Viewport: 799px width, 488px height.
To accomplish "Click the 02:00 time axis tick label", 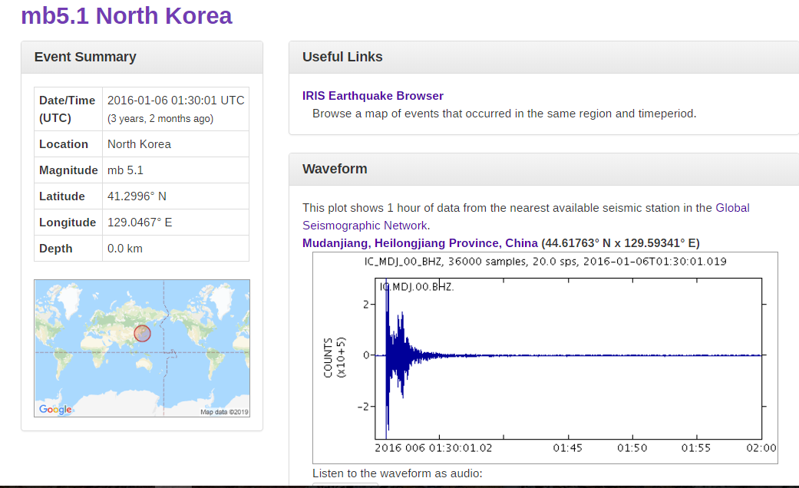I will [761, 448].
